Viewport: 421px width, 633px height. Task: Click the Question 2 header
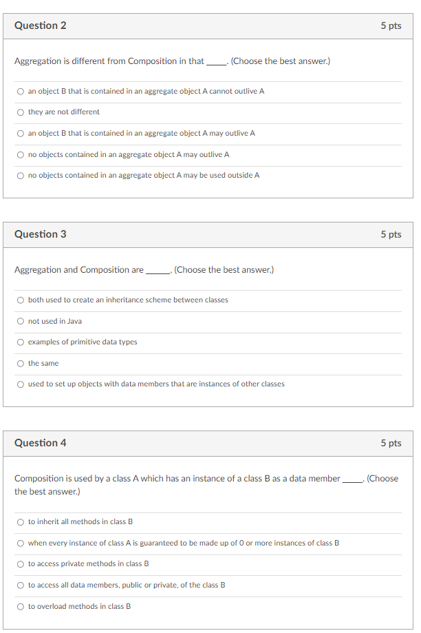pos(40,25)
